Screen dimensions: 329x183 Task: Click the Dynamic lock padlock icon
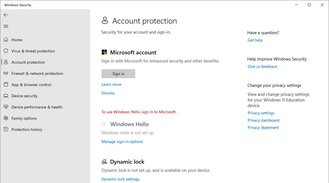pyautogui.click(x=104, y=161)
